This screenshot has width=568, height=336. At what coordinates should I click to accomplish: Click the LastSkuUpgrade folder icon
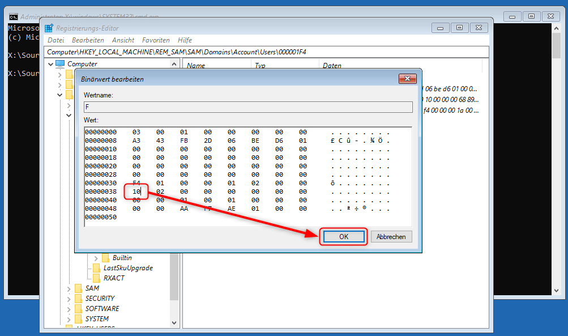pos(96,268)
